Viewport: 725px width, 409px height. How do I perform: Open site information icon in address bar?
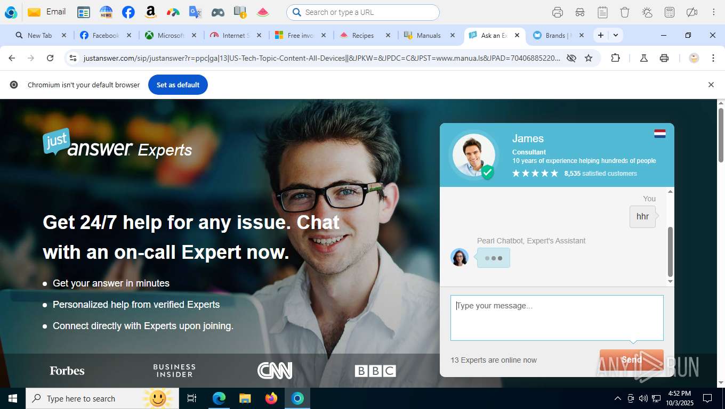pyautogui.click(x=73, y=58)
